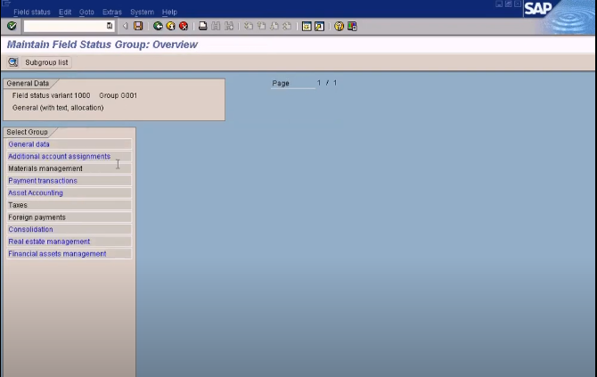597x377 pixels.
Task: Click the page count '1 / 1'
Action: [x=327, y=83]
